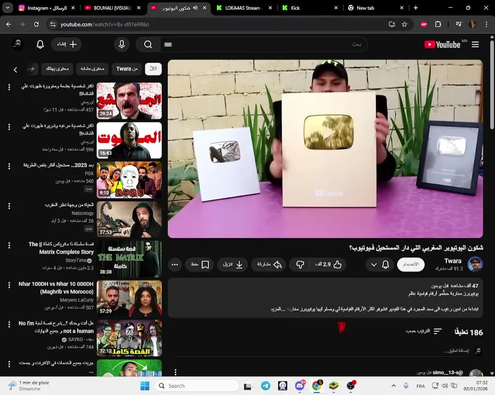Open the 16:43 الموت video thumbnail

point(129,140)
